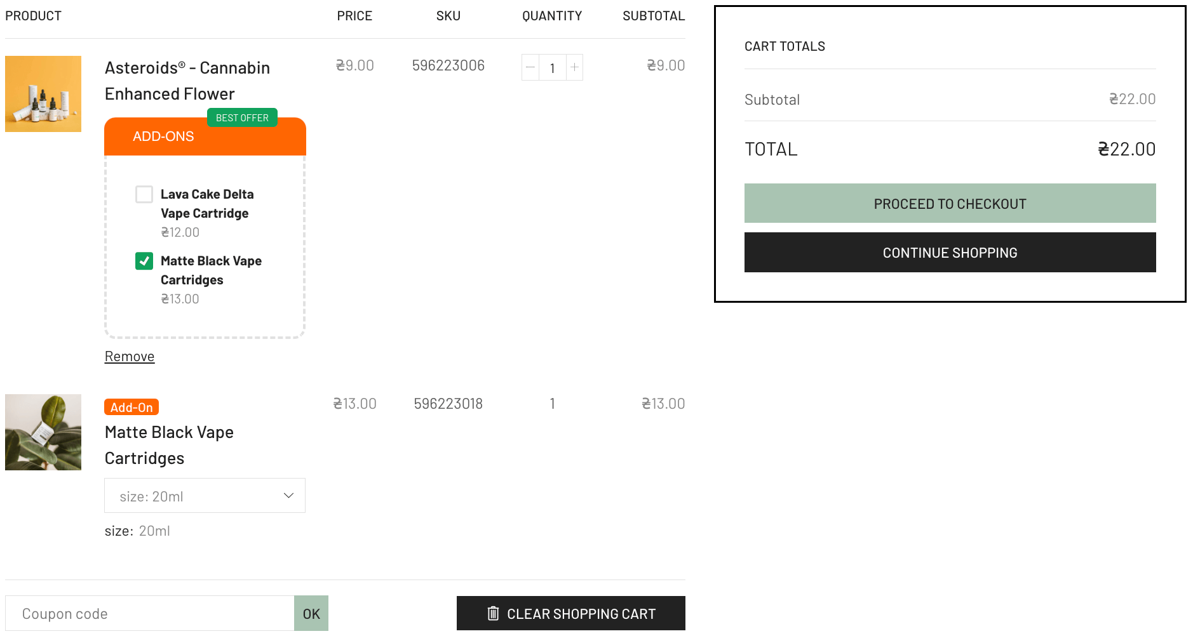Click the size dropdown chevron arrow
This screenshot has width=1193, height=636.
point(289,496)
